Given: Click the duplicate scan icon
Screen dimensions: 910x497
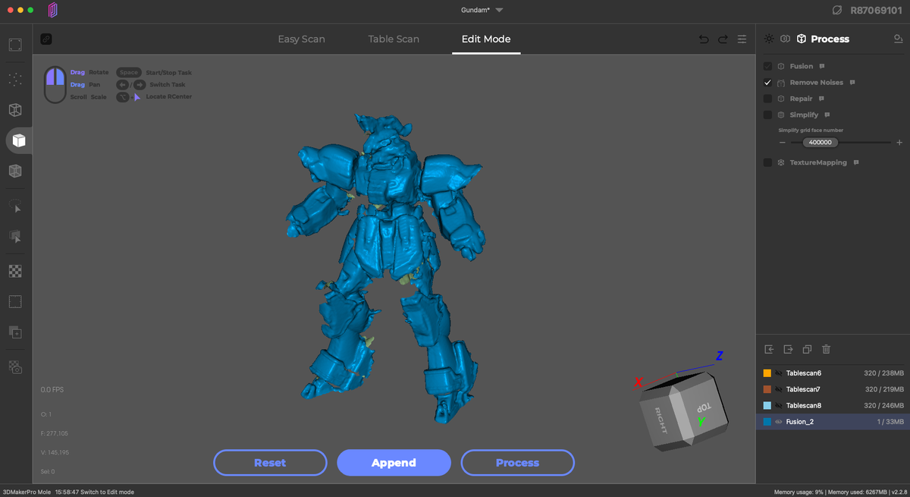Looking at the screenshot, I should pos(807,349).
